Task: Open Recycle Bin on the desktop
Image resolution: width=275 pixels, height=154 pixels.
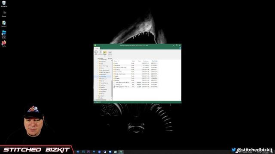Action: click(4, 4)
